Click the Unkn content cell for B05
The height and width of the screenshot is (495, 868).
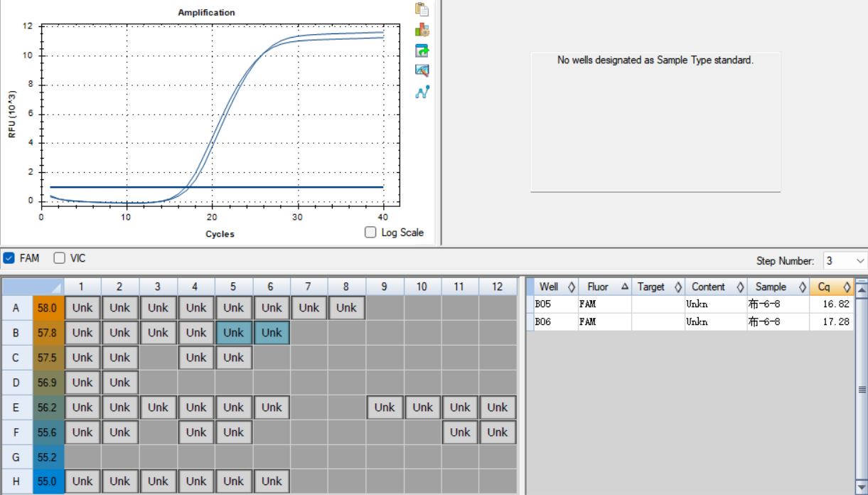tap(716, 304)
